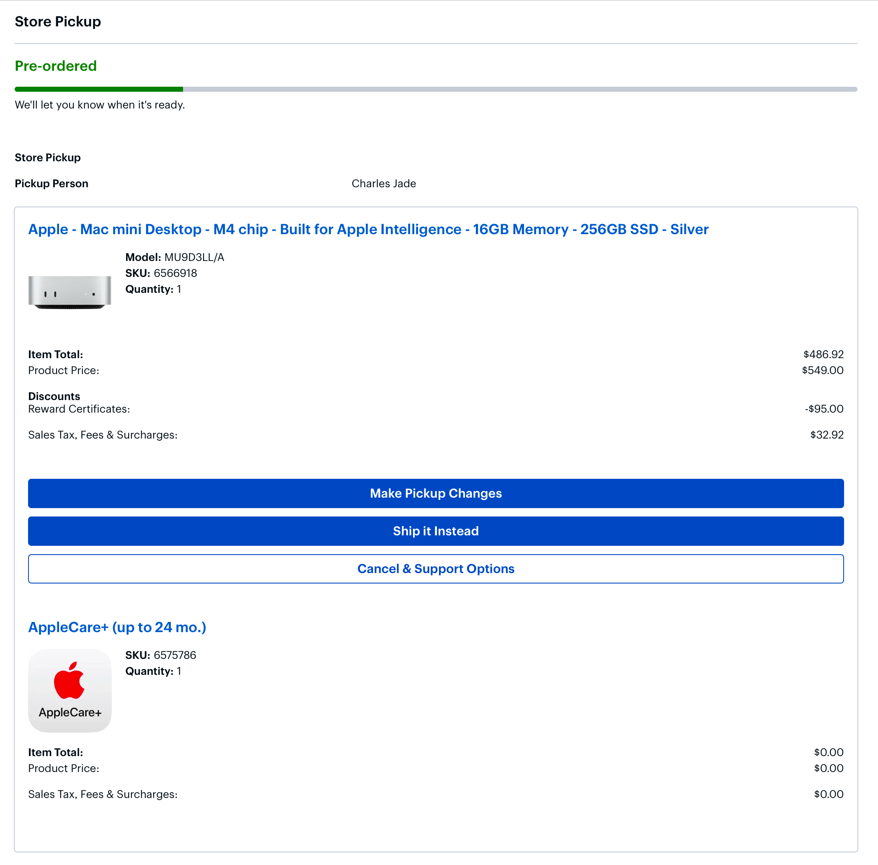Click the Store Pickup page heading

[x=58, y=21]
